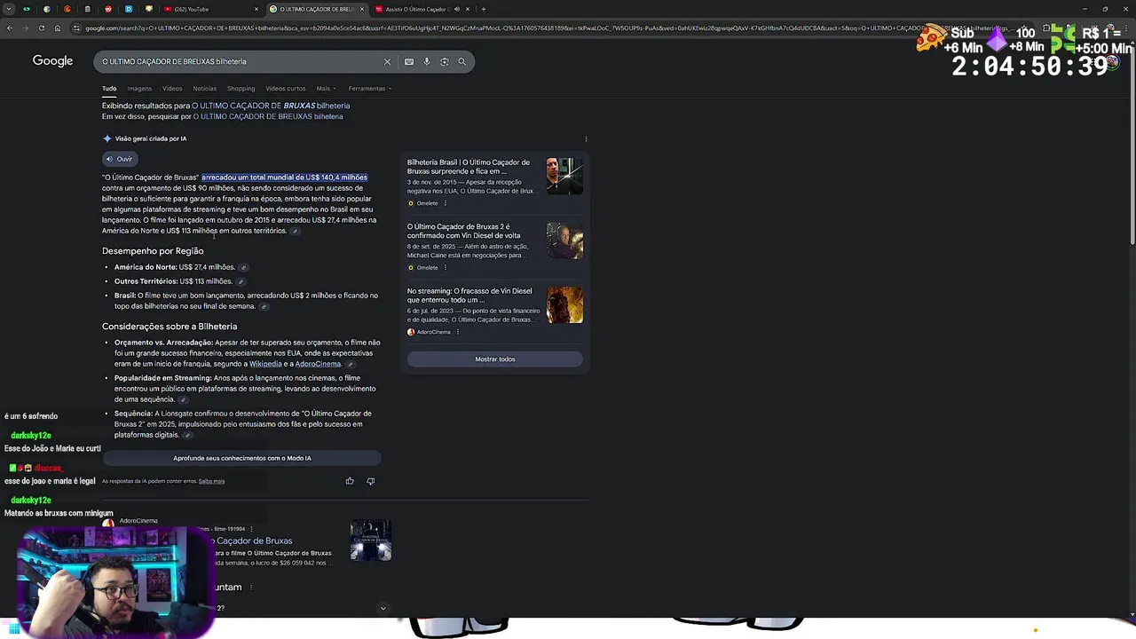Open AI overview three-dot options menu

tap(586, 138)
